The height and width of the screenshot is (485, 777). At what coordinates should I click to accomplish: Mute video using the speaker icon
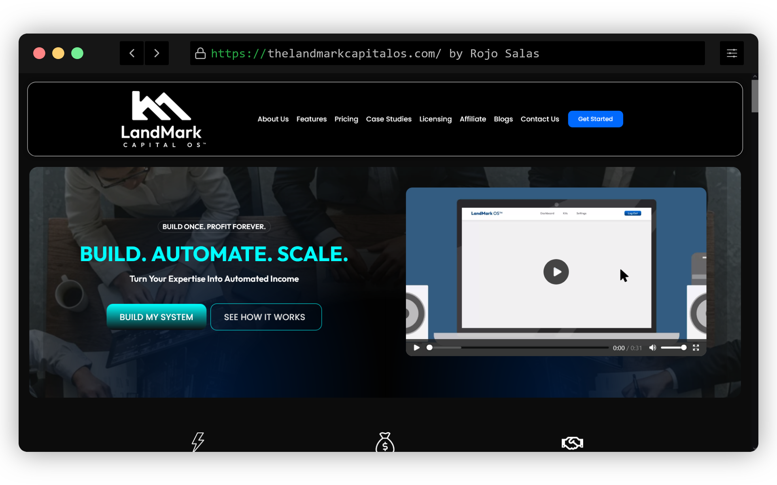pyautogui.click(x=652, y=348)
